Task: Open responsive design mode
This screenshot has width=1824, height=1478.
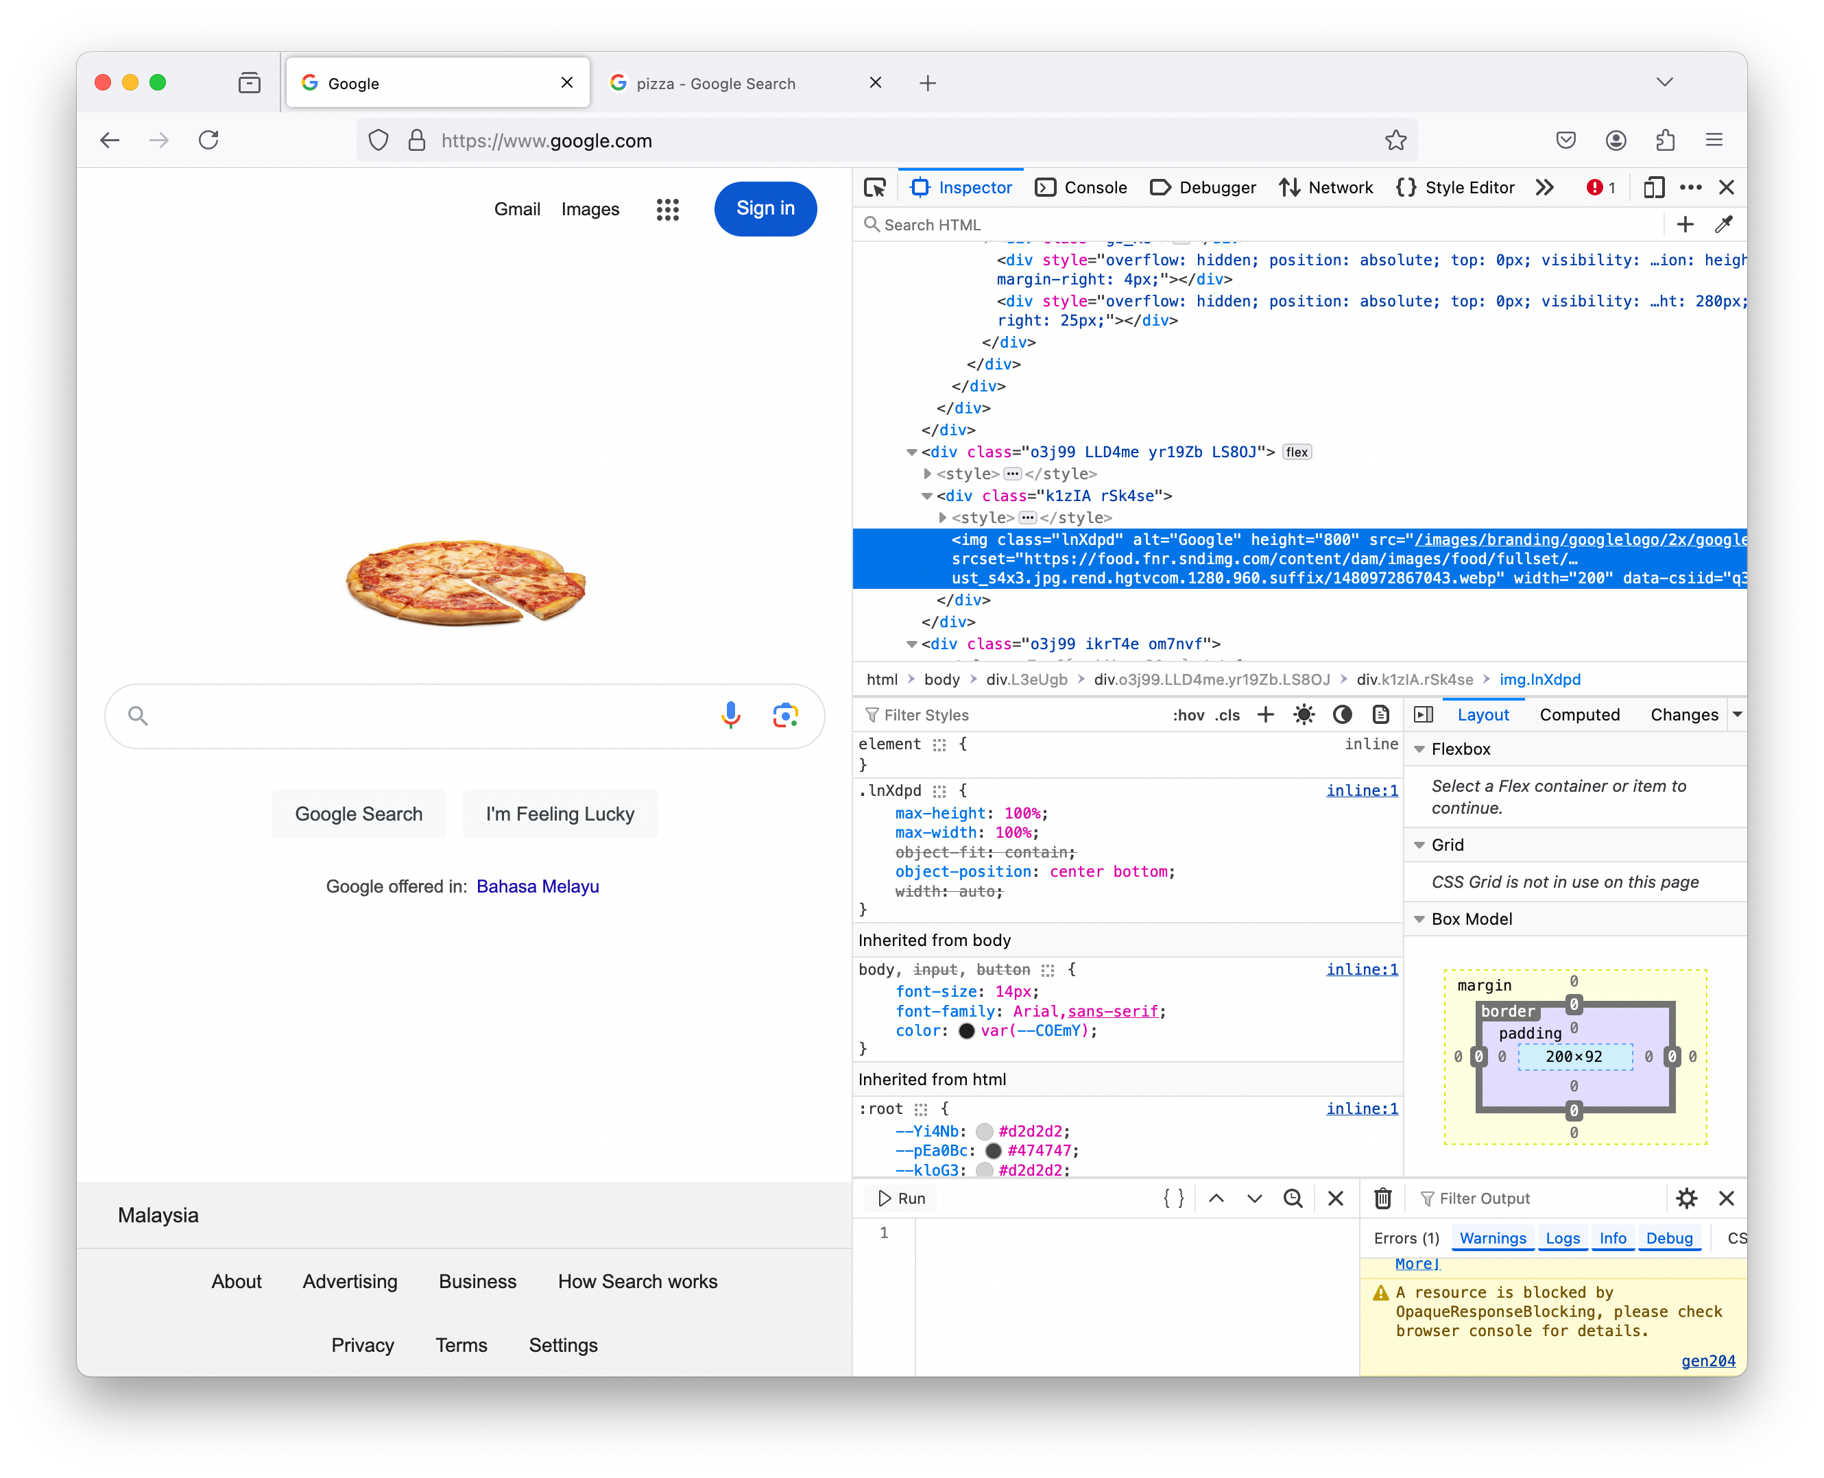Action: point(1654,187)
